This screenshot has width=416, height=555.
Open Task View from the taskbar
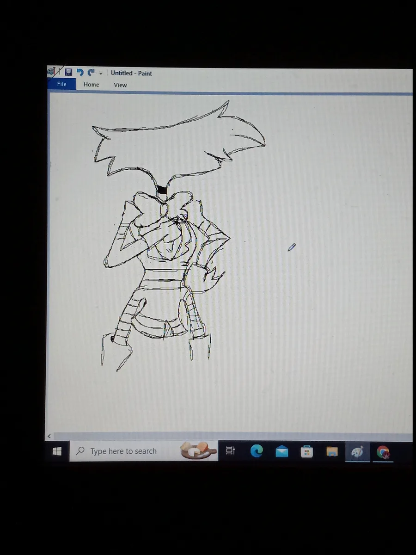tap(230, 450)
